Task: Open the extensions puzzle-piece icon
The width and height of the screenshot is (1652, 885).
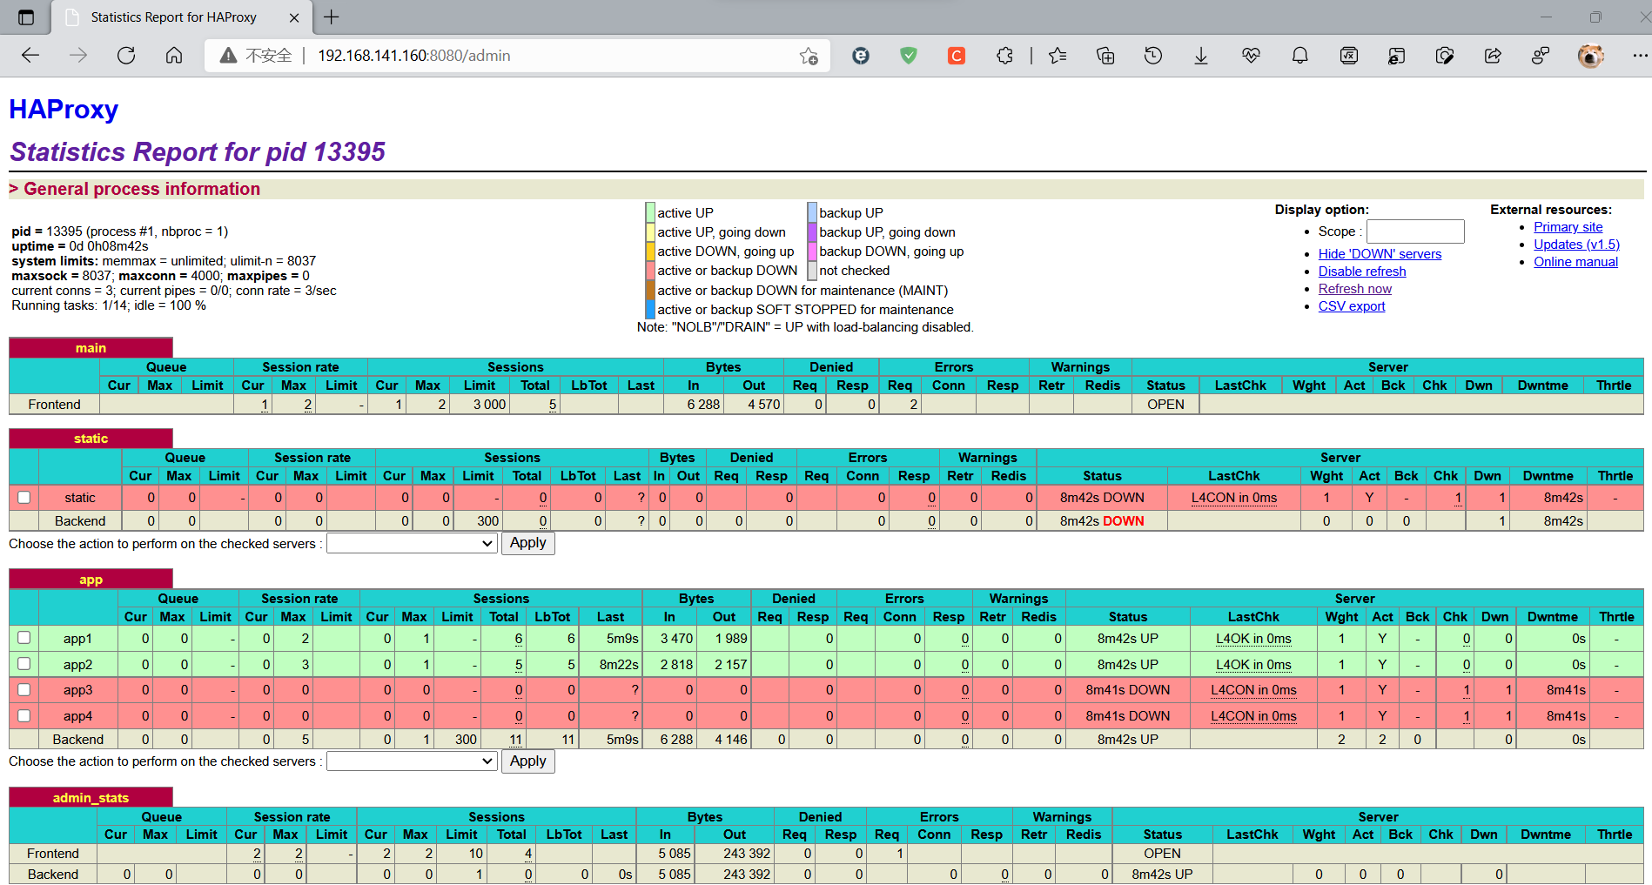Action: click(1004, 56)
